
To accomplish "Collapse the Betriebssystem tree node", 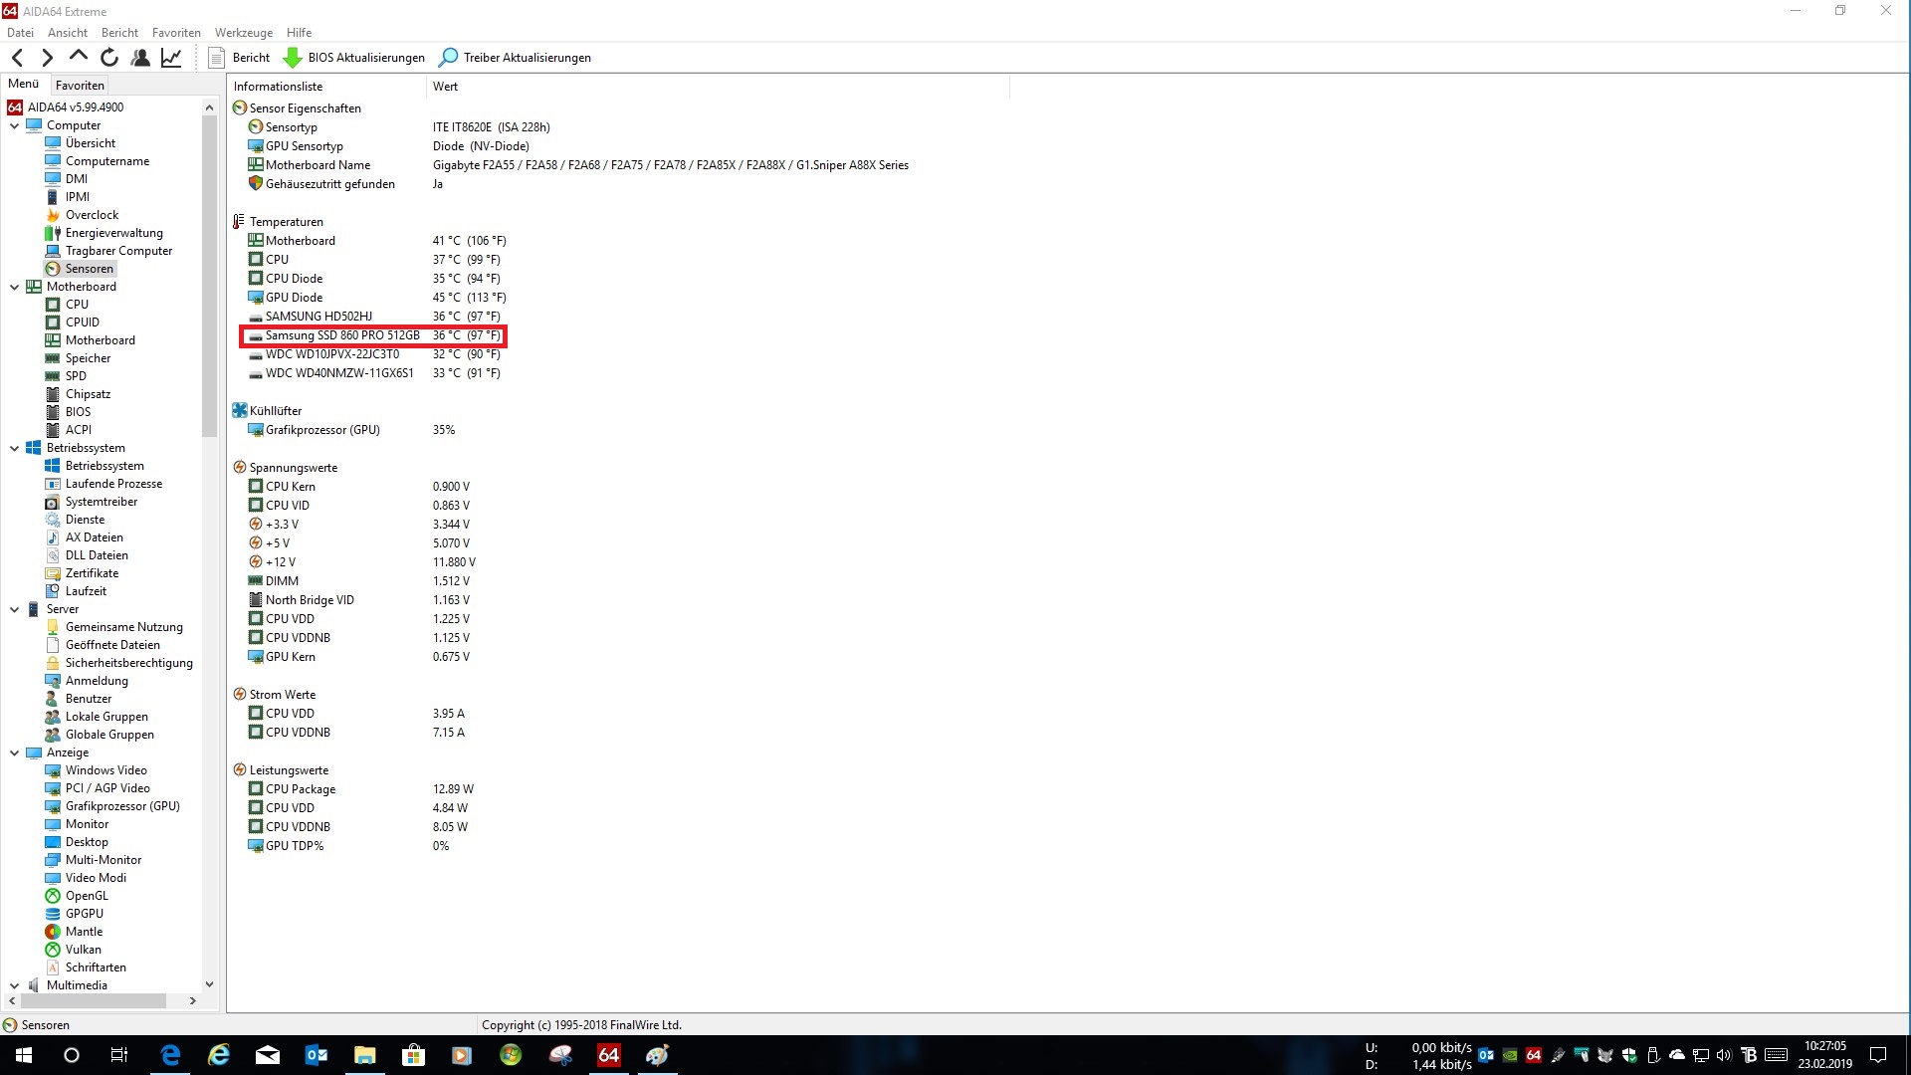I will (x=14, y=448).
